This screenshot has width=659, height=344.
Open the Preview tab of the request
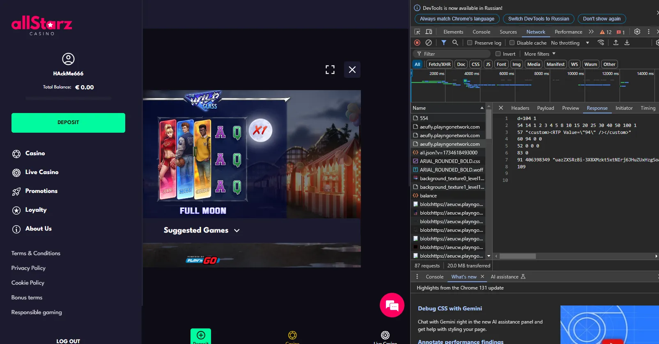tap(570, 108)
